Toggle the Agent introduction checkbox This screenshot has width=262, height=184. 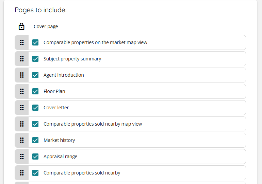(35, 75)
